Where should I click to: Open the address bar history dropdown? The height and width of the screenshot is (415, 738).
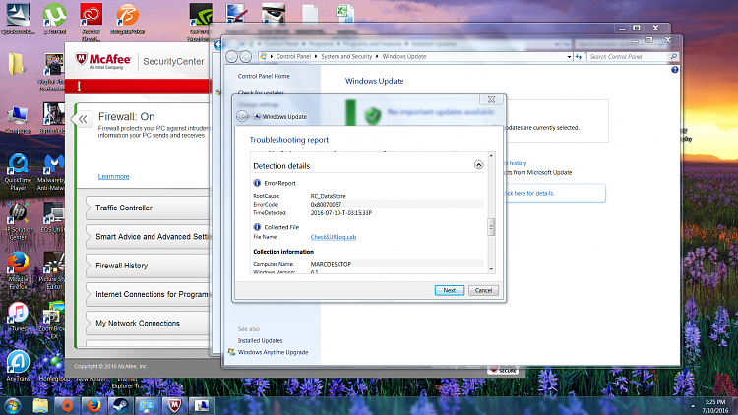click(x=569, y=56)
